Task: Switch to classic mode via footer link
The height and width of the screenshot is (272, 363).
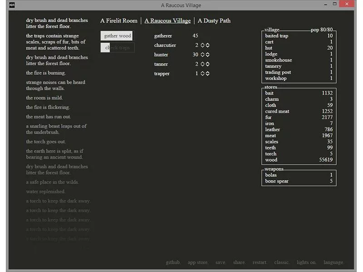Action: click(281, 262)
